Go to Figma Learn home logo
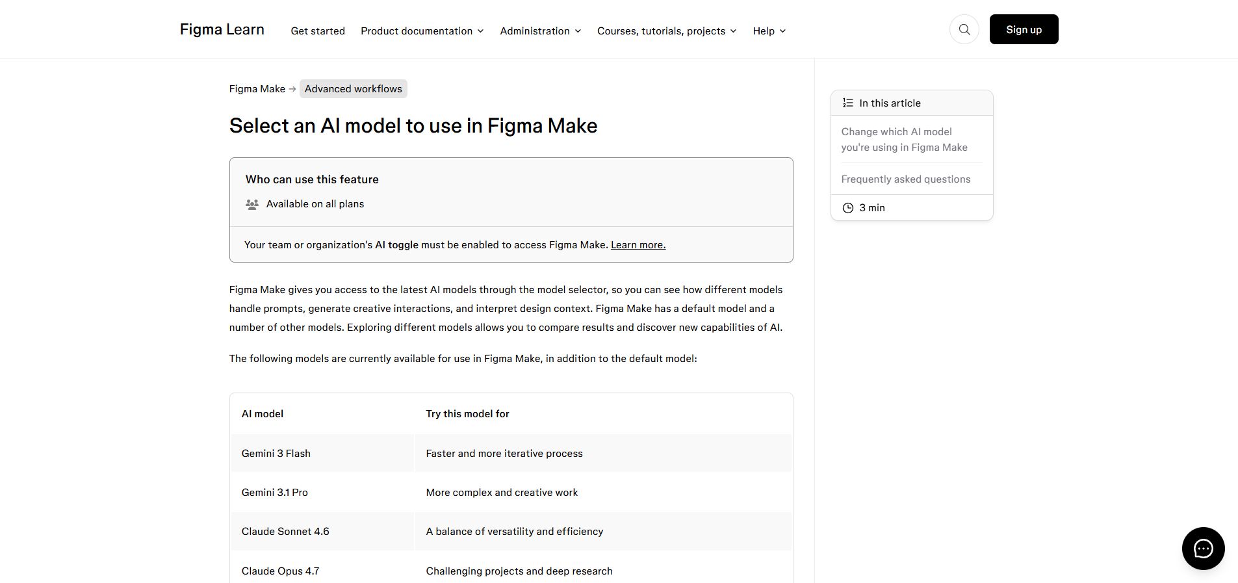 tap(222, 29)
